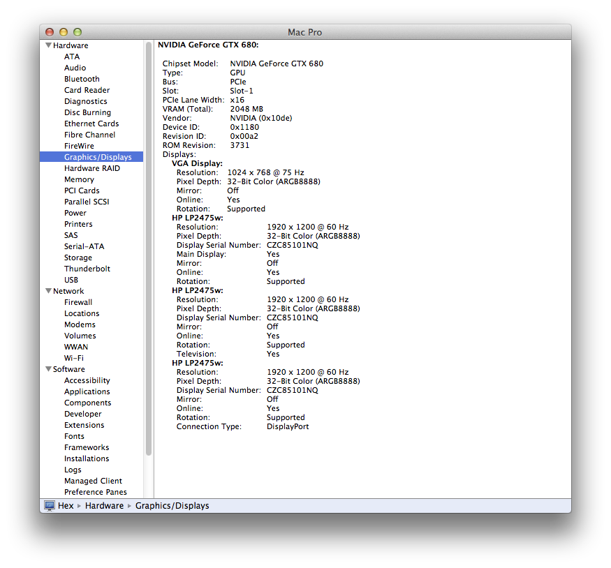Open Serial-ATA entry

(84, 246)
